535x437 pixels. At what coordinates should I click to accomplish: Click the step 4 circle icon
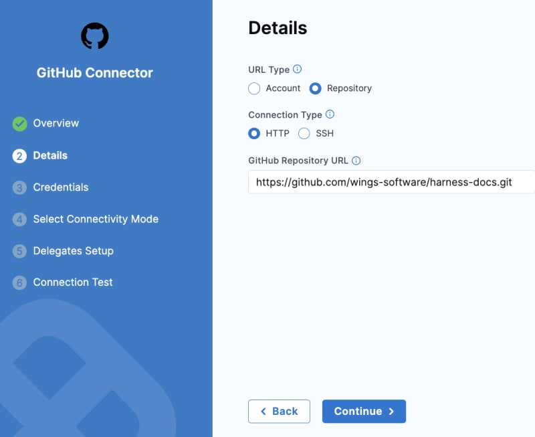click(19, 220)
